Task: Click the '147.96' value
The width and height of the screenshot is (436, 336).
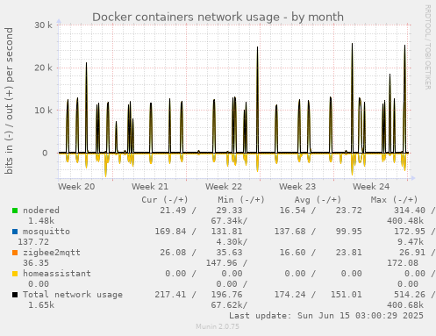Action: pos(221,263)
